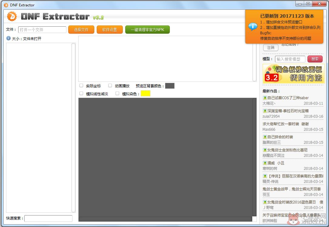Image resolution: width=329 pixels, height=227 pixels.
Task: Open the yellow dye color swatch
Action: [x=146, y=93]
